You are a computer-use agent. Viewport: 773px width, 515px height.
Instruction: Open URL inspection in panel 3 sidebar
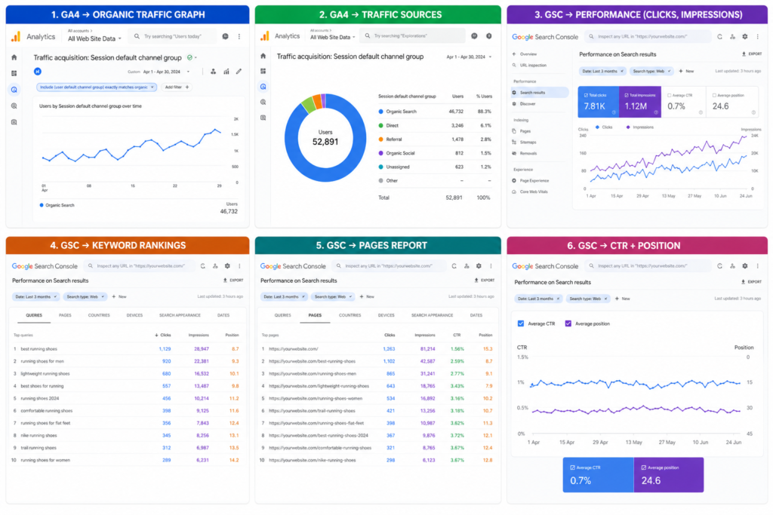coord(533,65)
